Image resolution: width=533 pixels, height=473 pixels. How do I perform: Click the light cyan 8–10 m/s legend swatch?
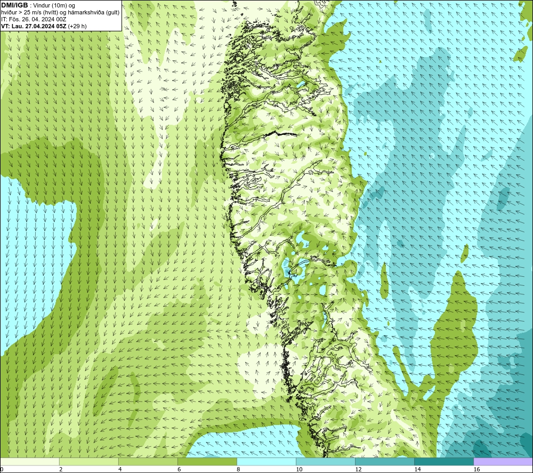[266, 461]
